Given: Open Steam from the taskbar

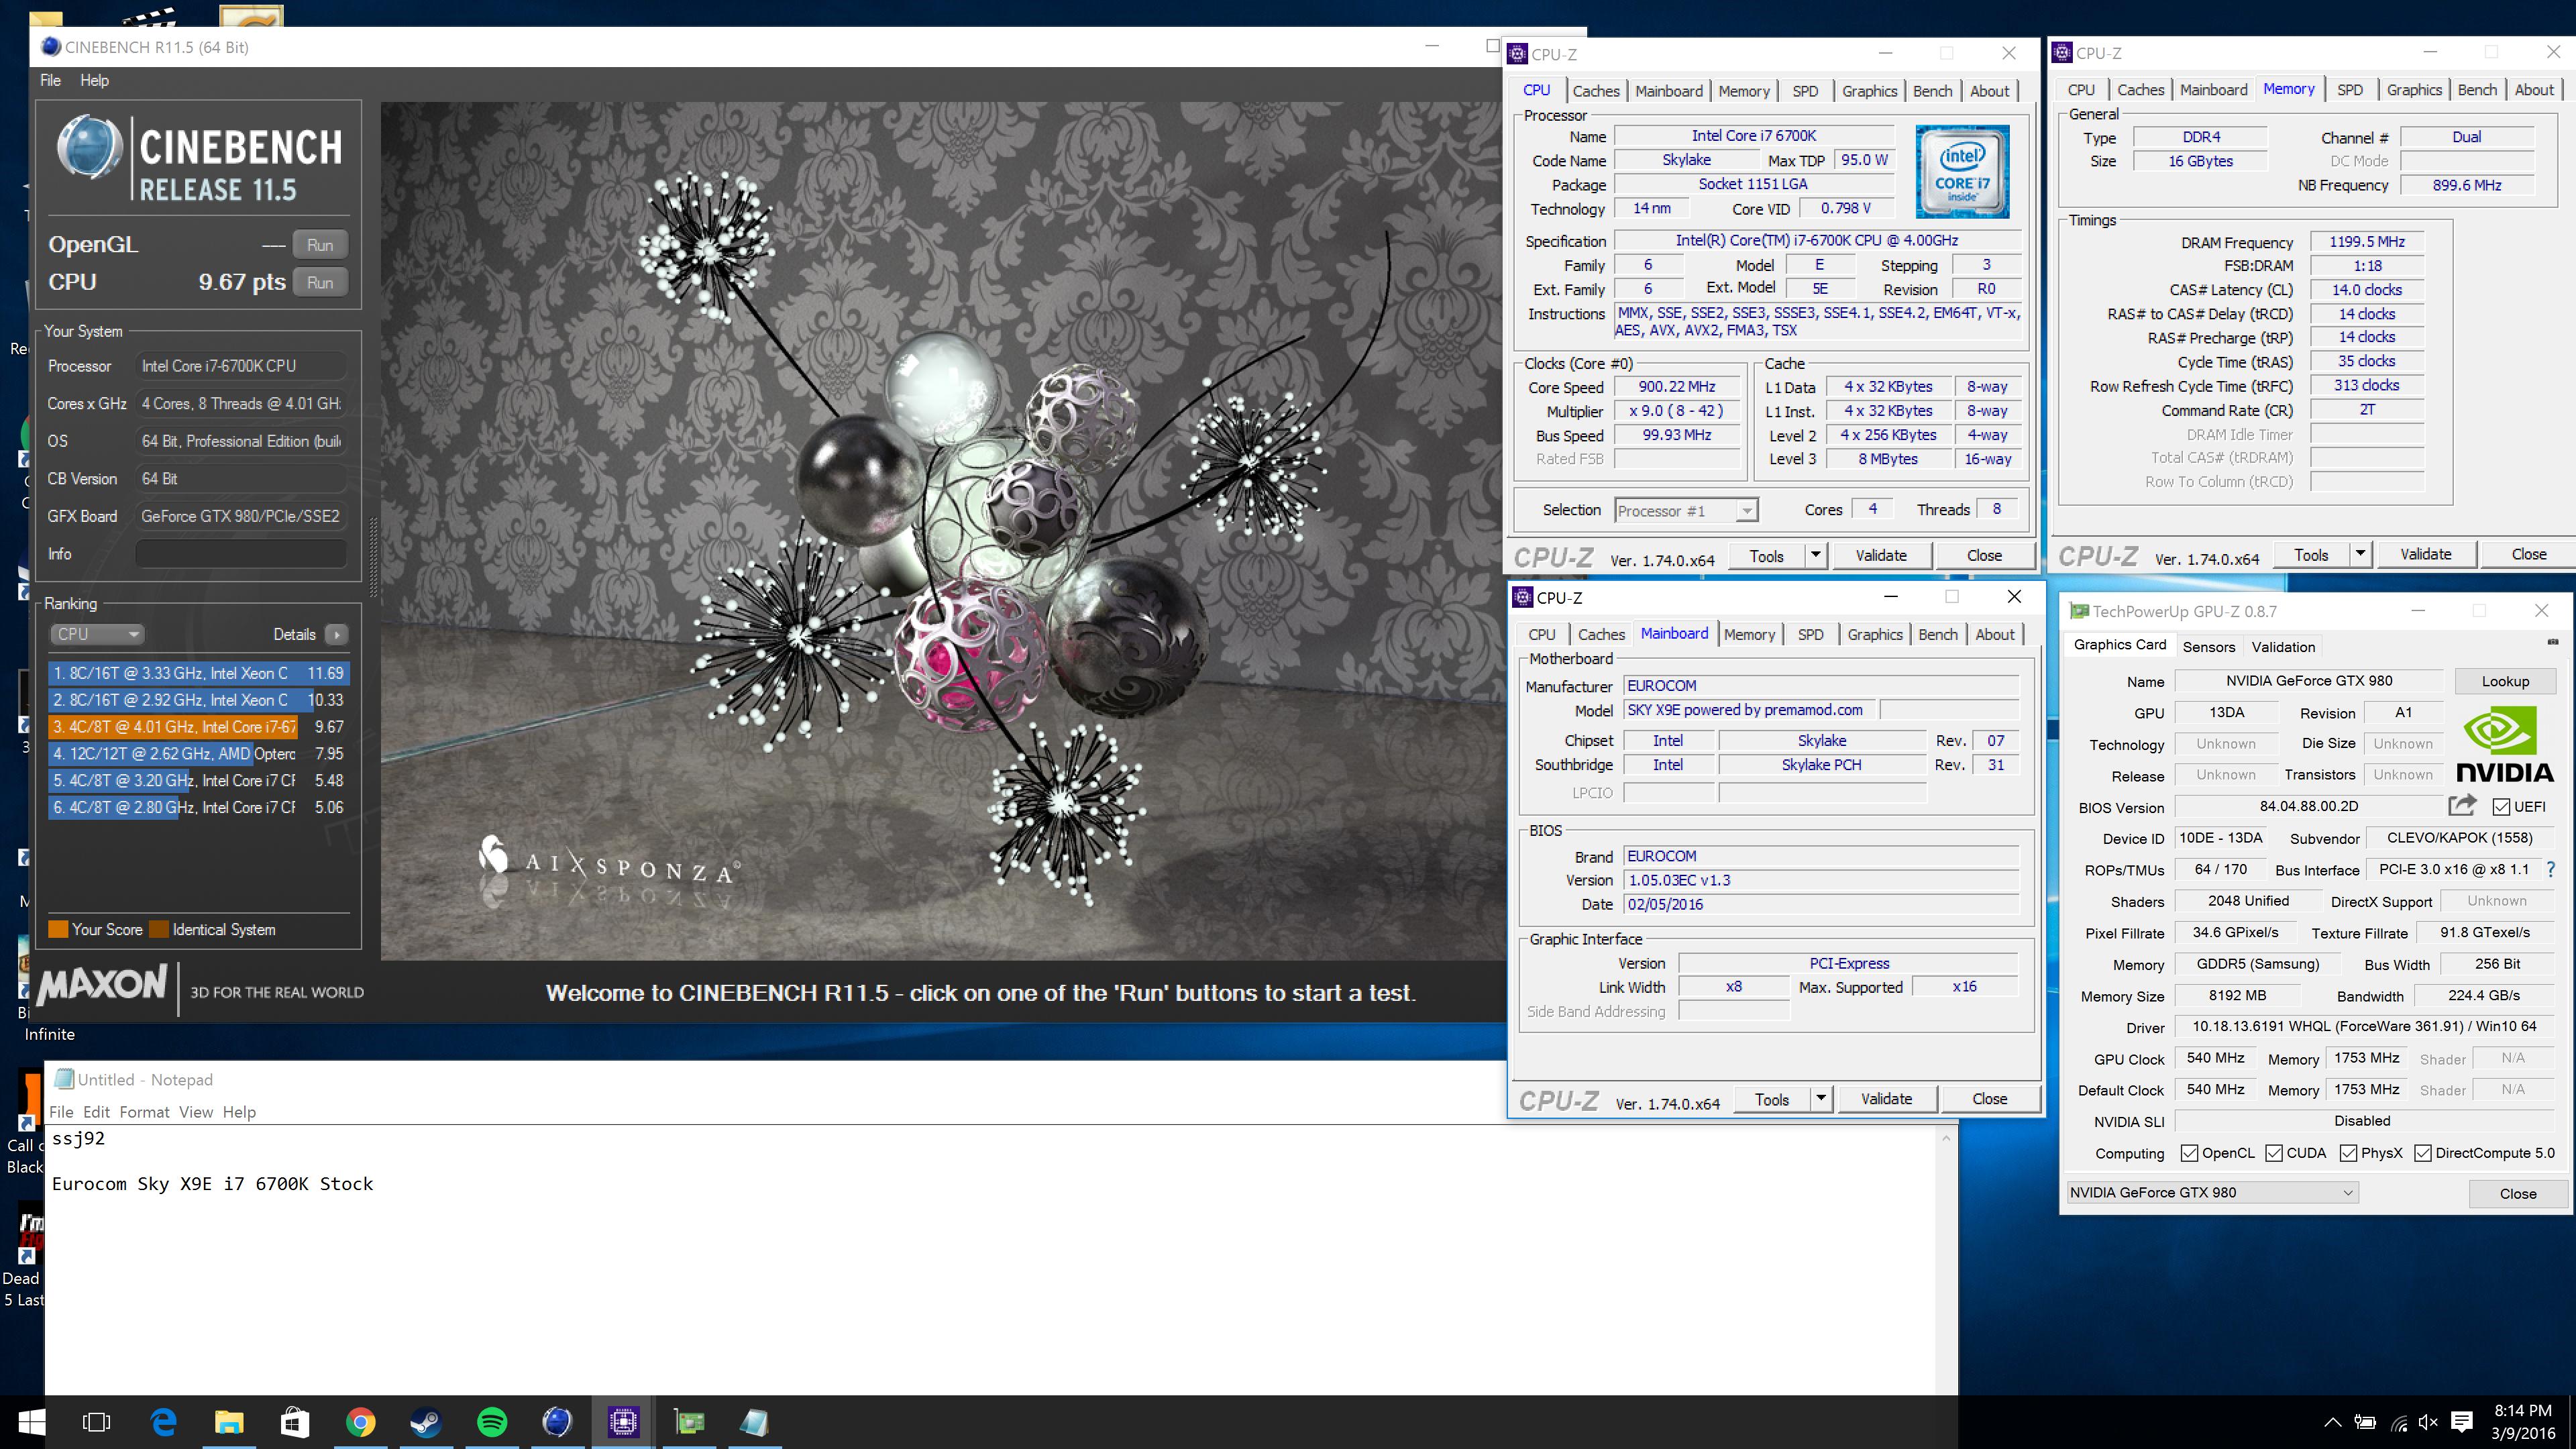Looking at the screenshot, I should [426, 1422].
